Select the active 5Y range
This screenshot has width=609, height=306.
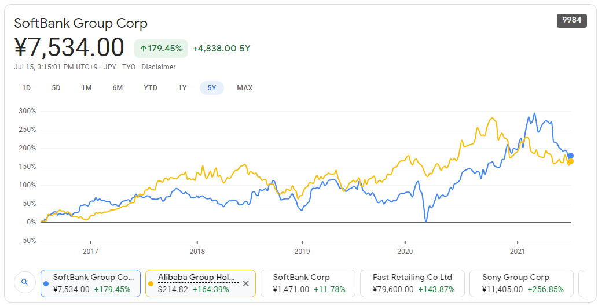(212, 88)
